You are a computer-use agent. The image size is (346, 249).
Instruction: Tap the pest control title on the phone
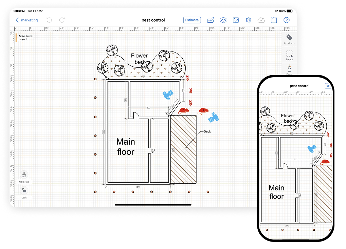pos(299,86)
